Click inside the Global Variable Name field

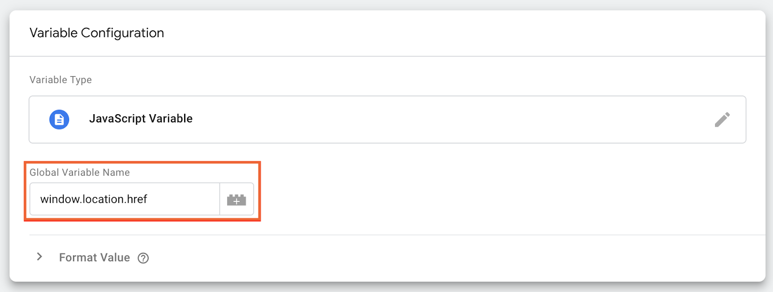(x=124, y=199)
